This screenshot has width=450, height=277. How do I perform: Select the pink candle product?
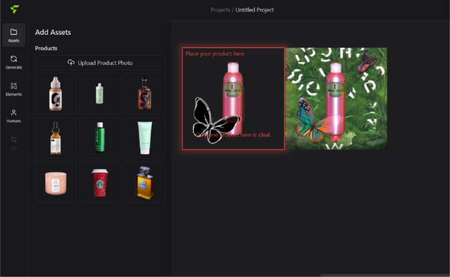click(x=55, y=182)
